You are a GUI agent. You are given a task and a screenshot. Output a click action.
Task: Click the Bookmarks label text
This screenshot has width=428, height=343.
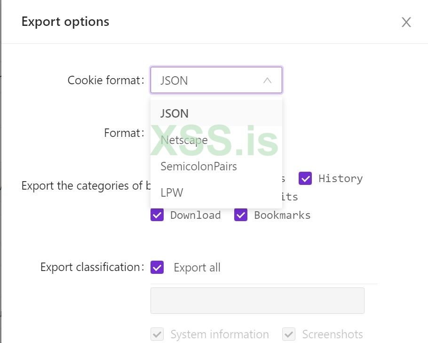[282, 215]
